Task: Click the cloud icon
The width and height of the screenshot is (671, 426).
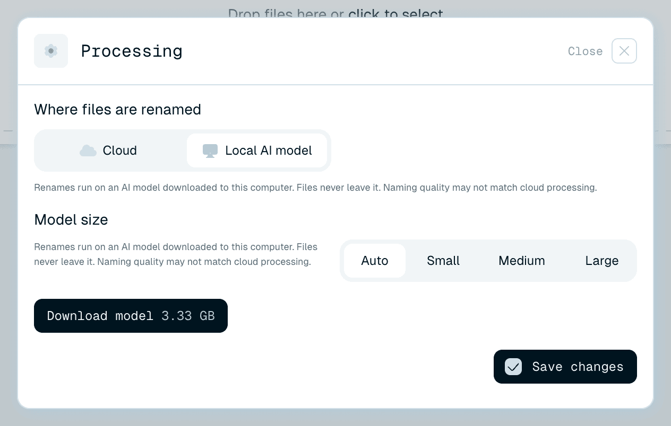Action: pos(88,150)
